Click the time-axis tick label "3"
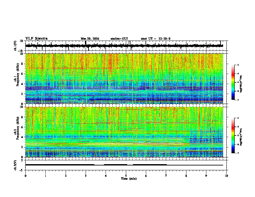Screen dimensions: 255x197 coord(86,176)
